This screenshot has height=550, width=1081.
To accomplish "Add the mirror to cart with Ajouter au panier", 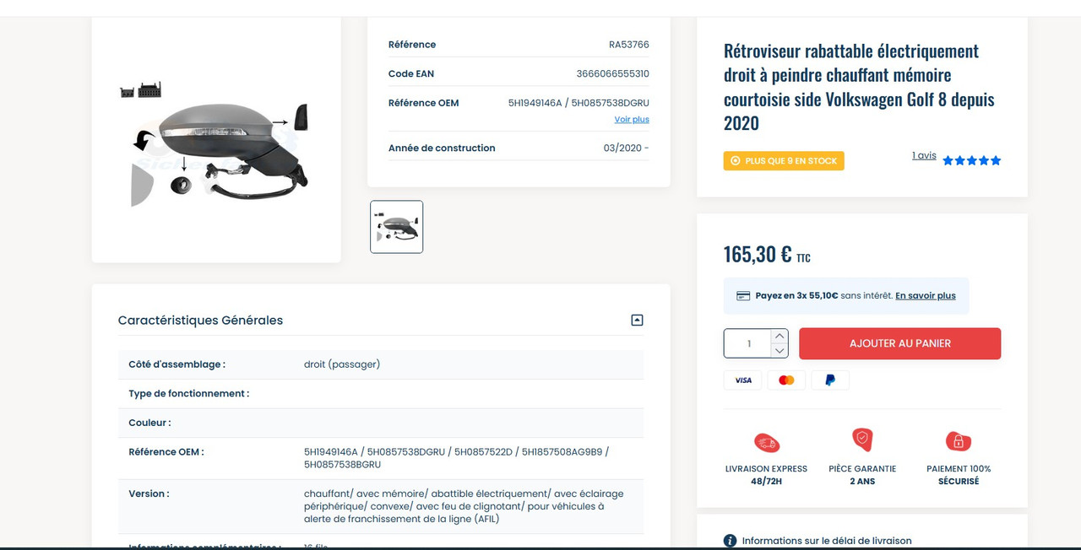I will pyautogui.click(x=900, y=343).
